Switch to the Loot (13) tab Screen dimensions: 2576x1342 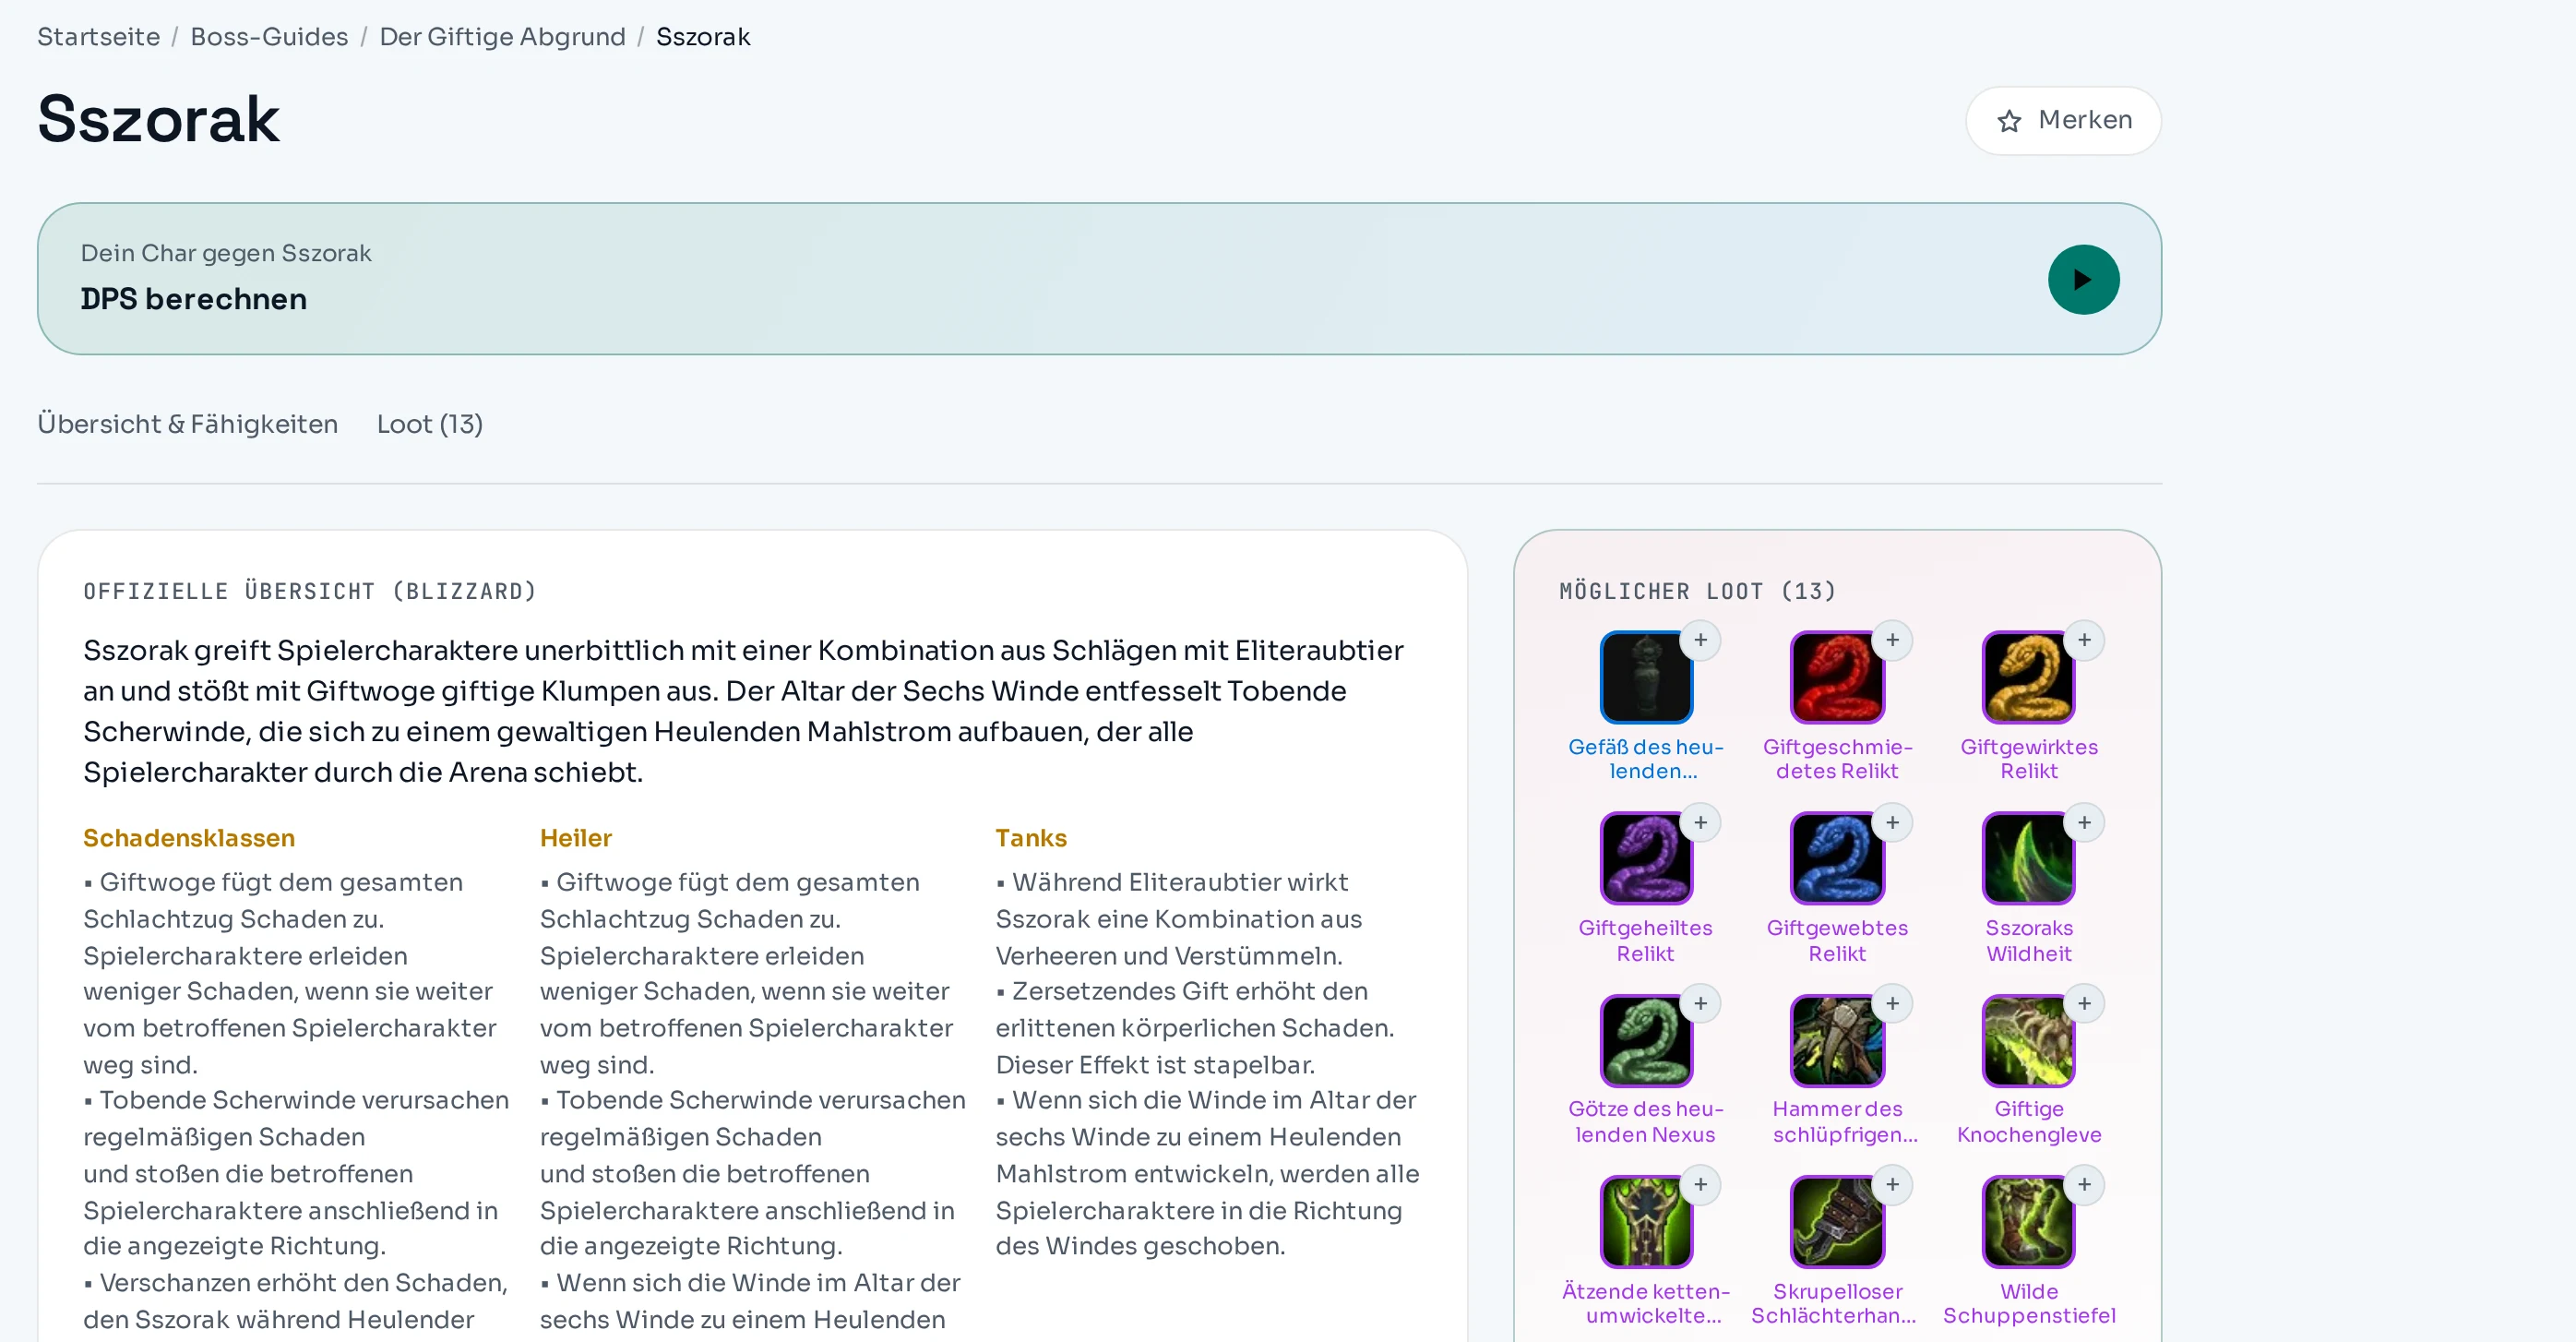[x=429, y=424]
